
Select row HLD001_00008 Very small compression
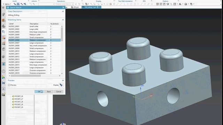point(34,45)
